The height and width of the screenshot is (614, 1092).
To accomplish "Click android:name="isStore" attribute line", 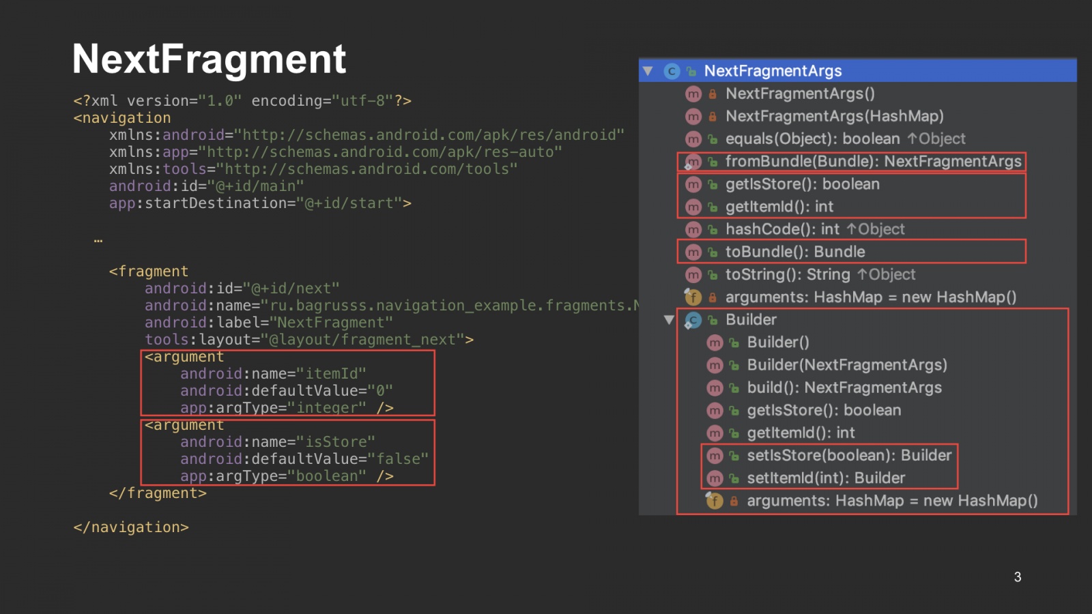I will coord(278,442).
